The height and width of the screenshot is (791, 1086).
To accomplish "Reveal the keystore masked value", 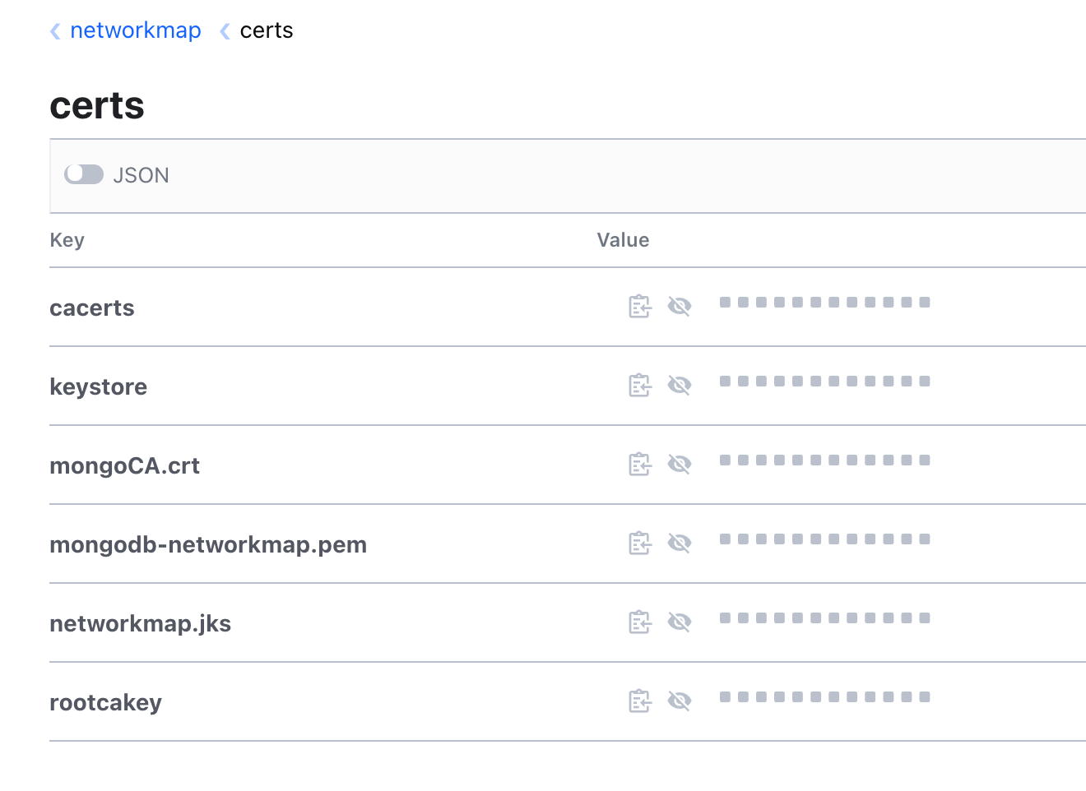I will 680,386.
